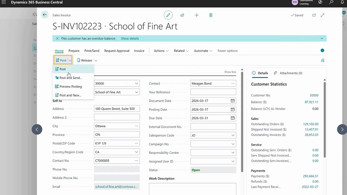Choose Post and New from the menu
Image resolution: width=347 pixels, height=195 pixels.
click(x=73, y=95)
